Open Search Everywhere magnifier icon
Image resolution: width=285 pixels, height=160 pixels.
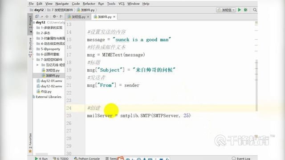coord(255,10)
